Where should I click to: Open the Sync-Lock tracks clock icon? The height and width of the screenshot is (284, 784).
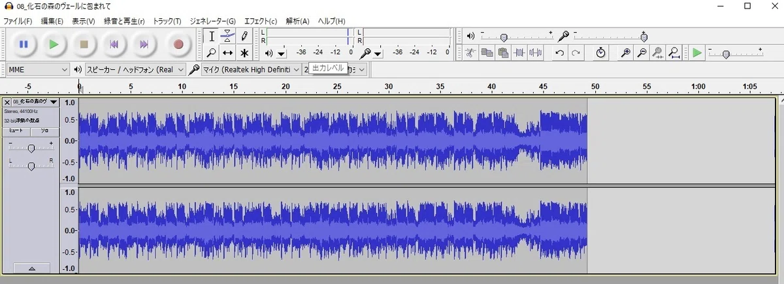pos(600,53)
